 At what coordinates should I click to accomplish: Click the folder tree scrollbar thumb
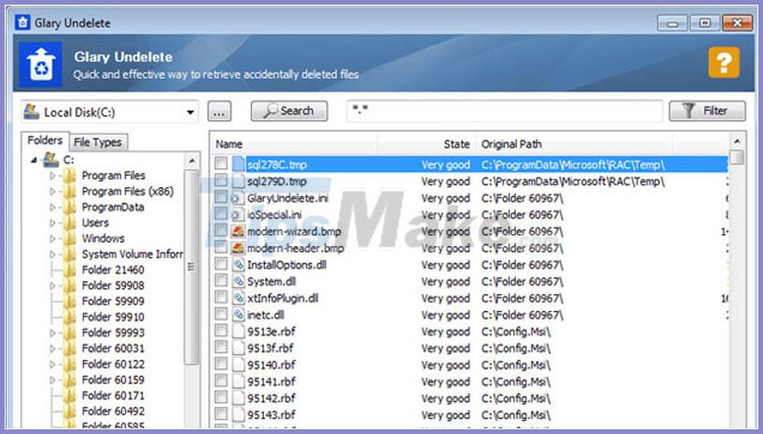point(192,267)
